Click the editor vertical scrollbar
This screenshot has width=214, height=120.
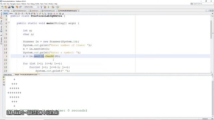pos(211,30)
